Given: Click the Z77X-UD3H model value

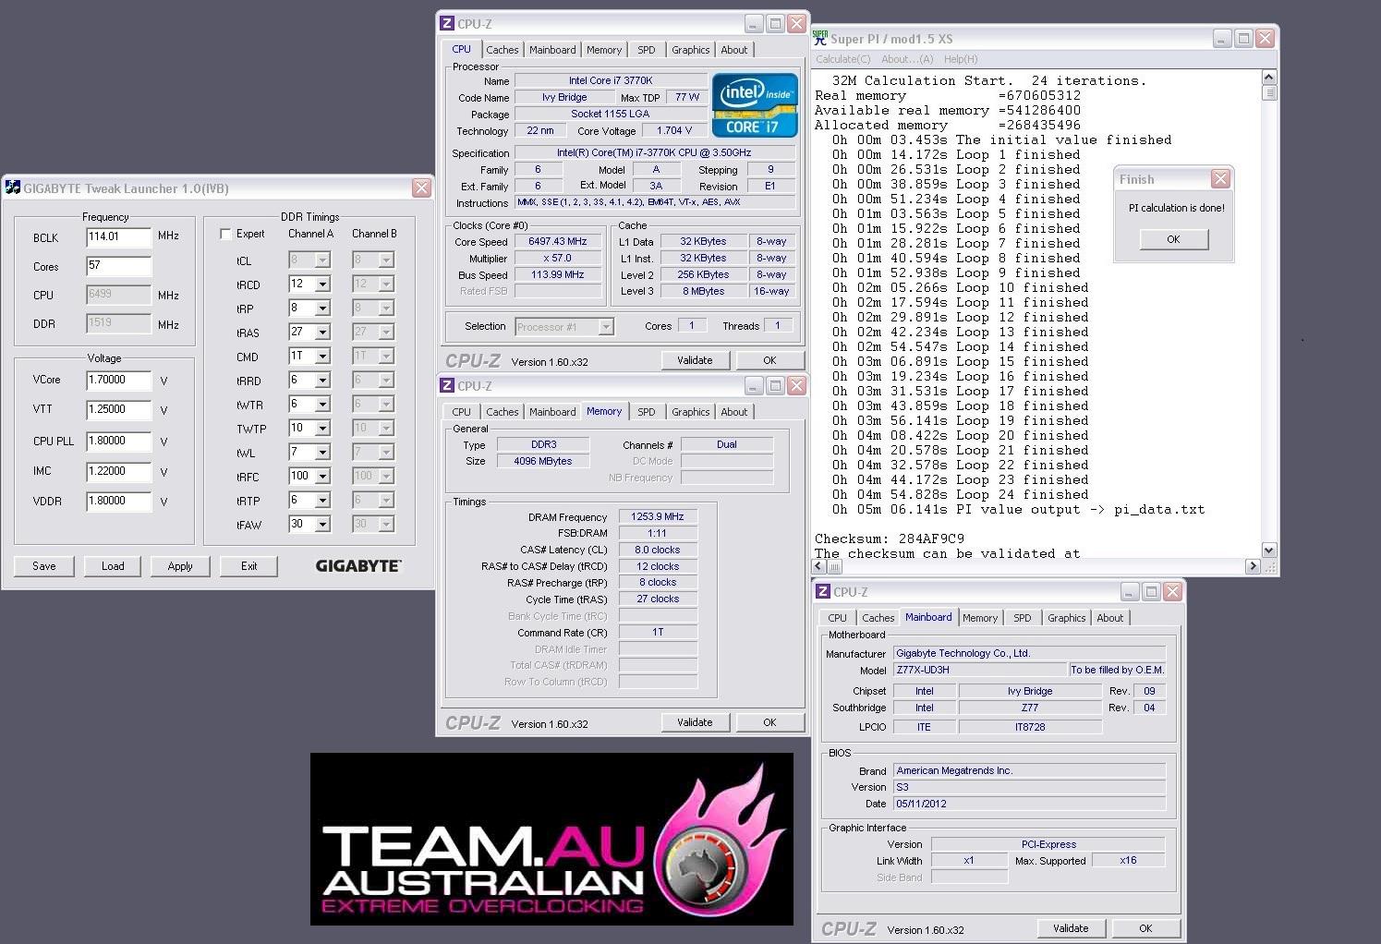Looking at the screenshot, I should tap(979, 670).
